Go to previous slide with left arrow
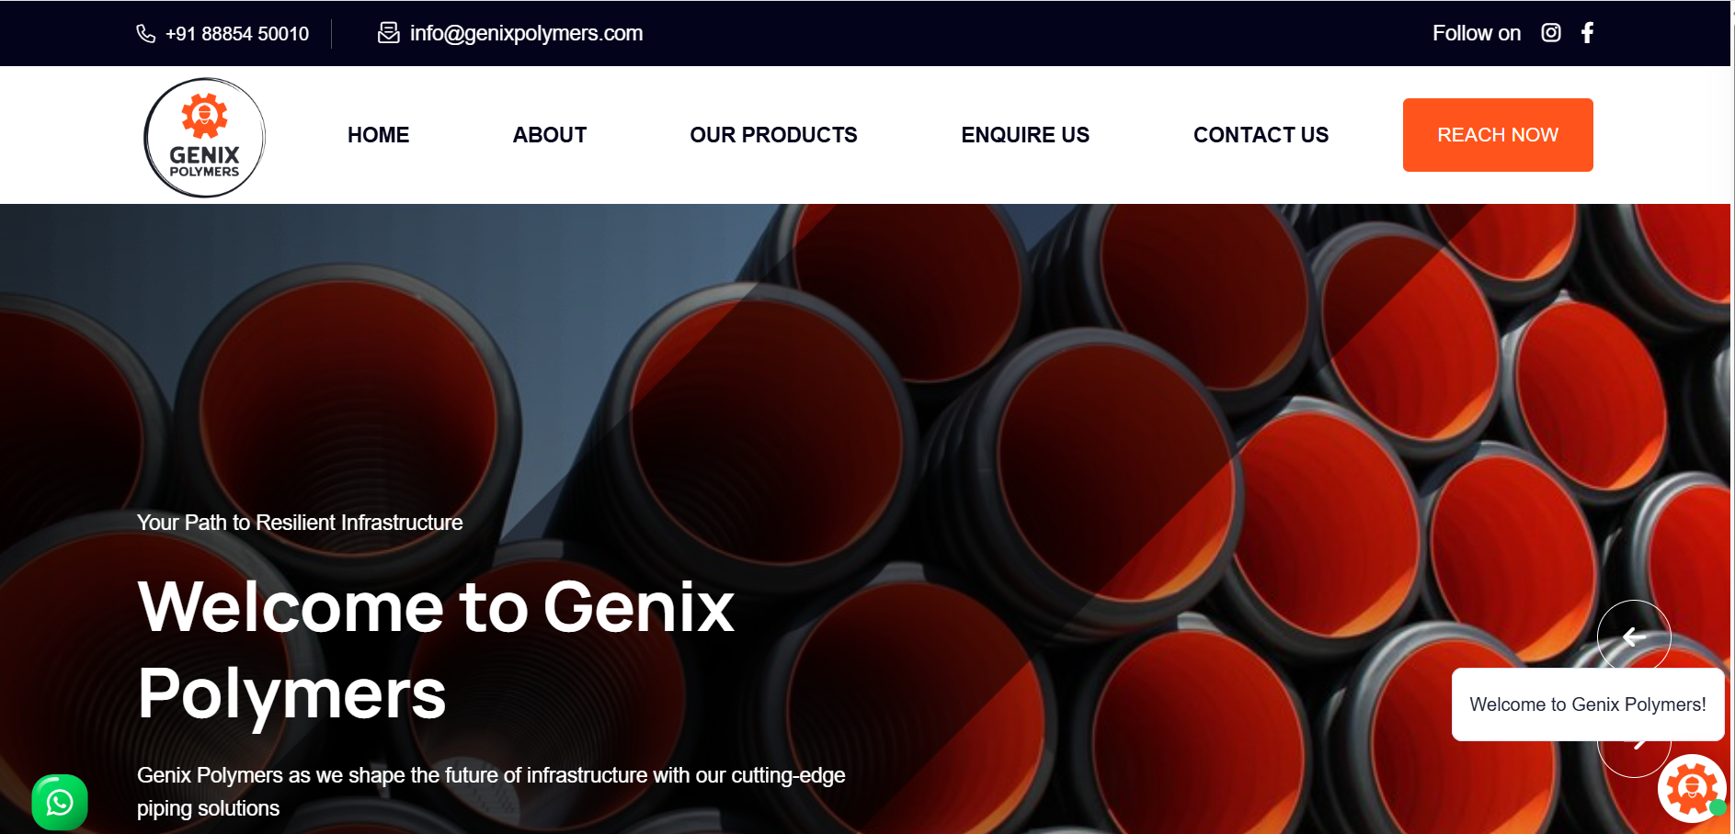This screenshot has height=834, width=1735. click(1634, 637)
